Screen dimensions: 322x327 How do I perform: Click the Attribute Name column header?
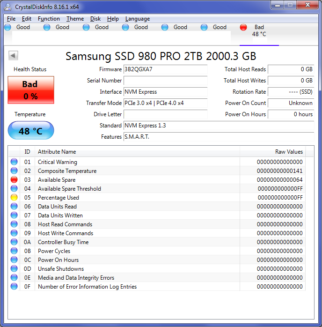click(x=137, y=152)
